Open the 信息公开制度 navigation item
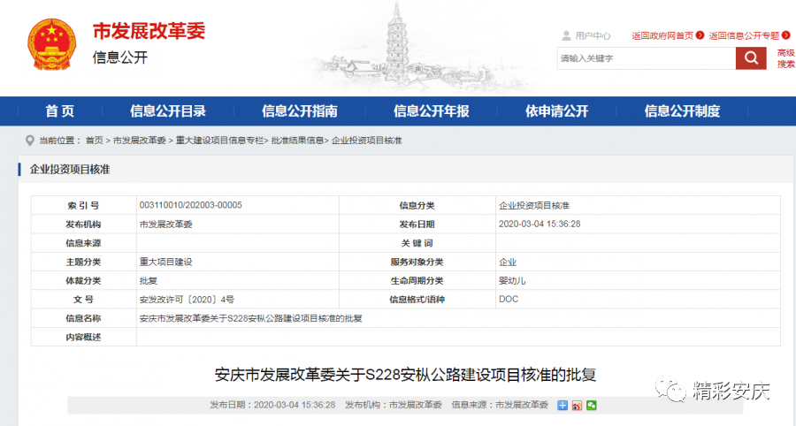Screen dimensions: 796x426 pyautogui.click(x=682, y=111)
